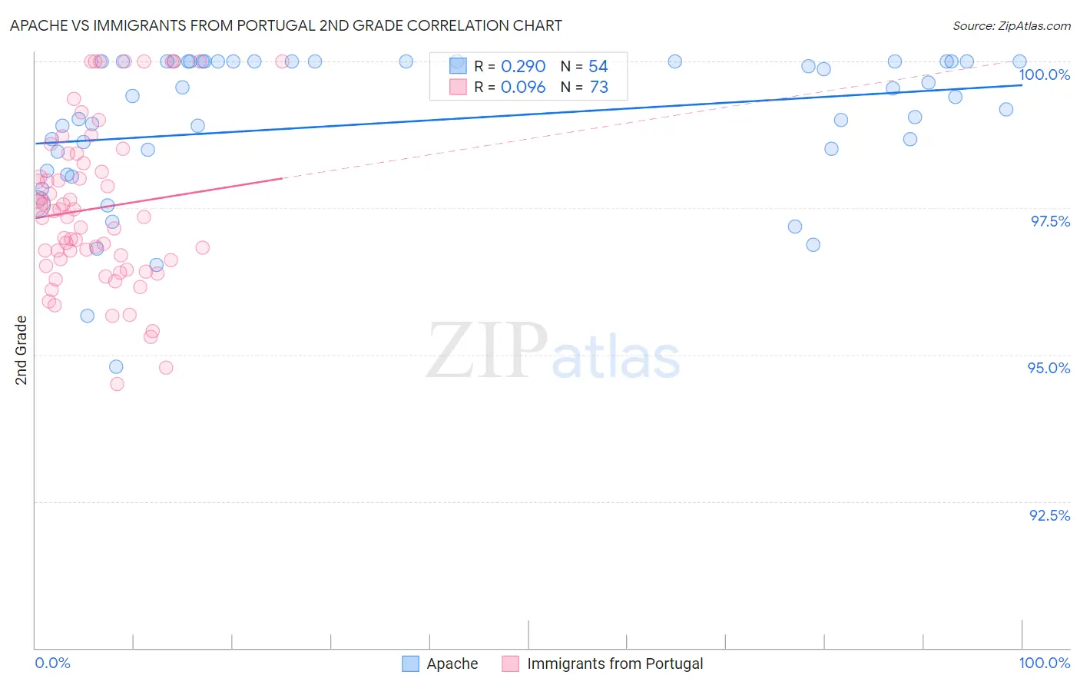Click the 95.0% y-axis tick label
Screen dimensions: 1080x685
point(1049,368)
